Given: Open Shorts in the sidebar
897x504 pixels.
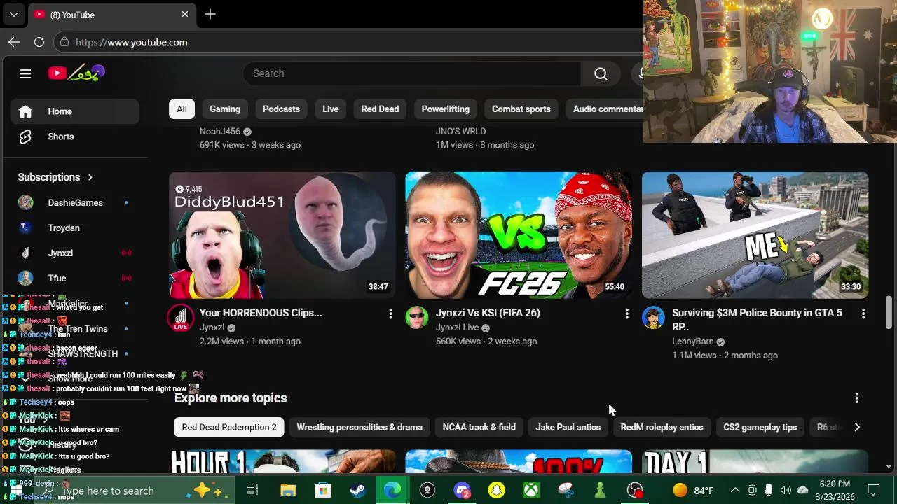Looking at the screenshot, I should [x=74, y=136].
